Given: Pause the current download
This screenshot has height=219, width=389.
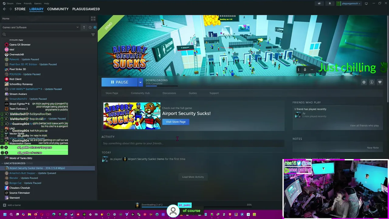Looking at the screenshot, I should click(x=120, y=82).
